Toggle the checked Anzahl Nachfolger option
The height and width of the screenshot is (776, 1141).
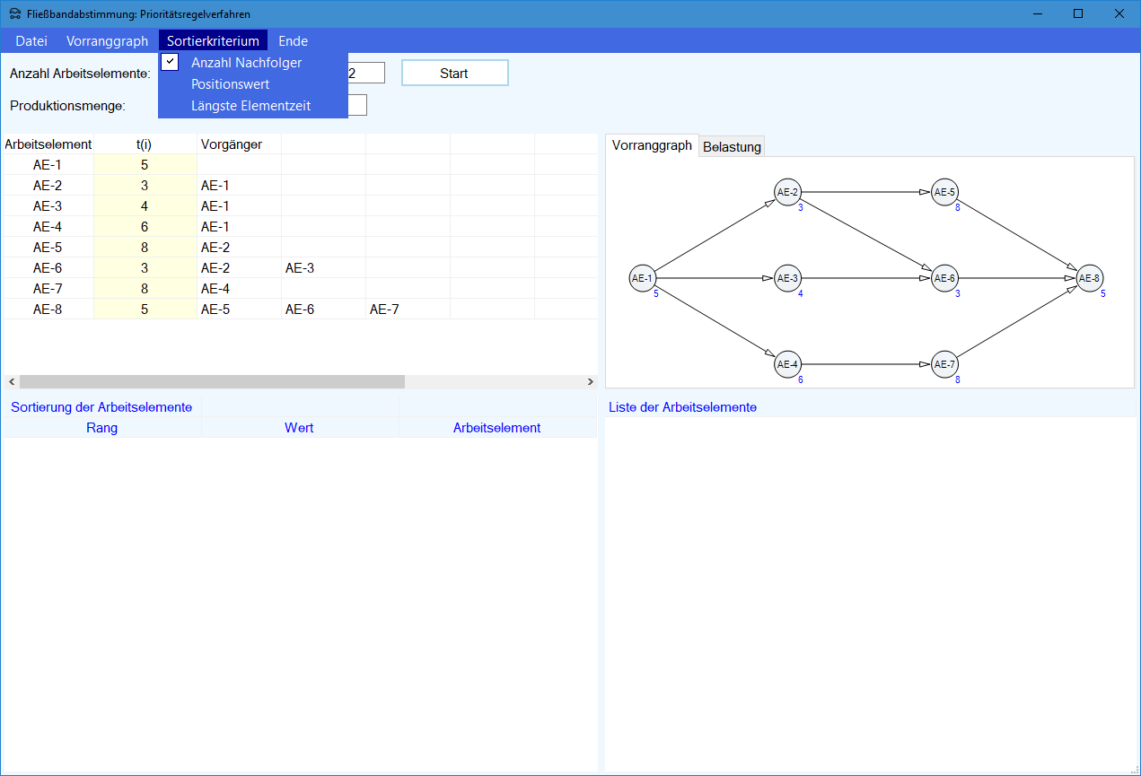pyautogui.click(x=246, y=63)
